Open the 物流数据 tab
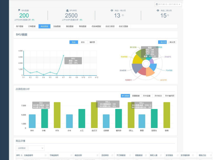The height and width of the screenshot is (160, 213). 83,26
